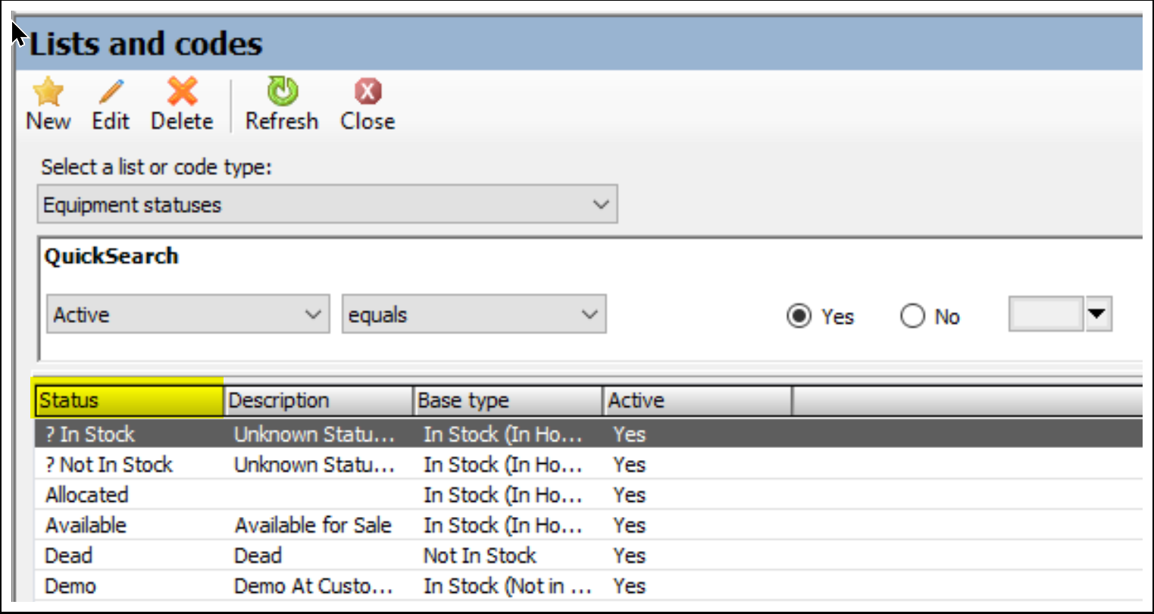Open the equals operator dropdown

[x=474, y=314]
